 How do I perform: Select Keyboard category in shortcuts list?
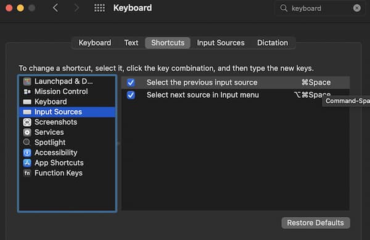[x=67, y=102]
